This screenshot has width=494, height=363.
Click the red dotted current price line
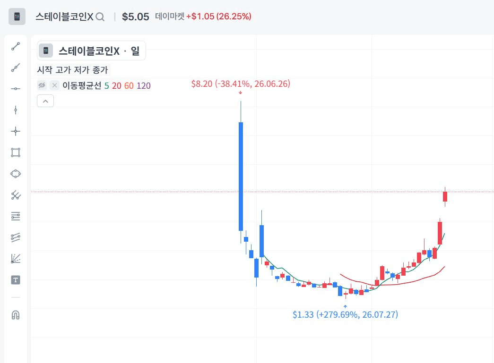point(262,192)
